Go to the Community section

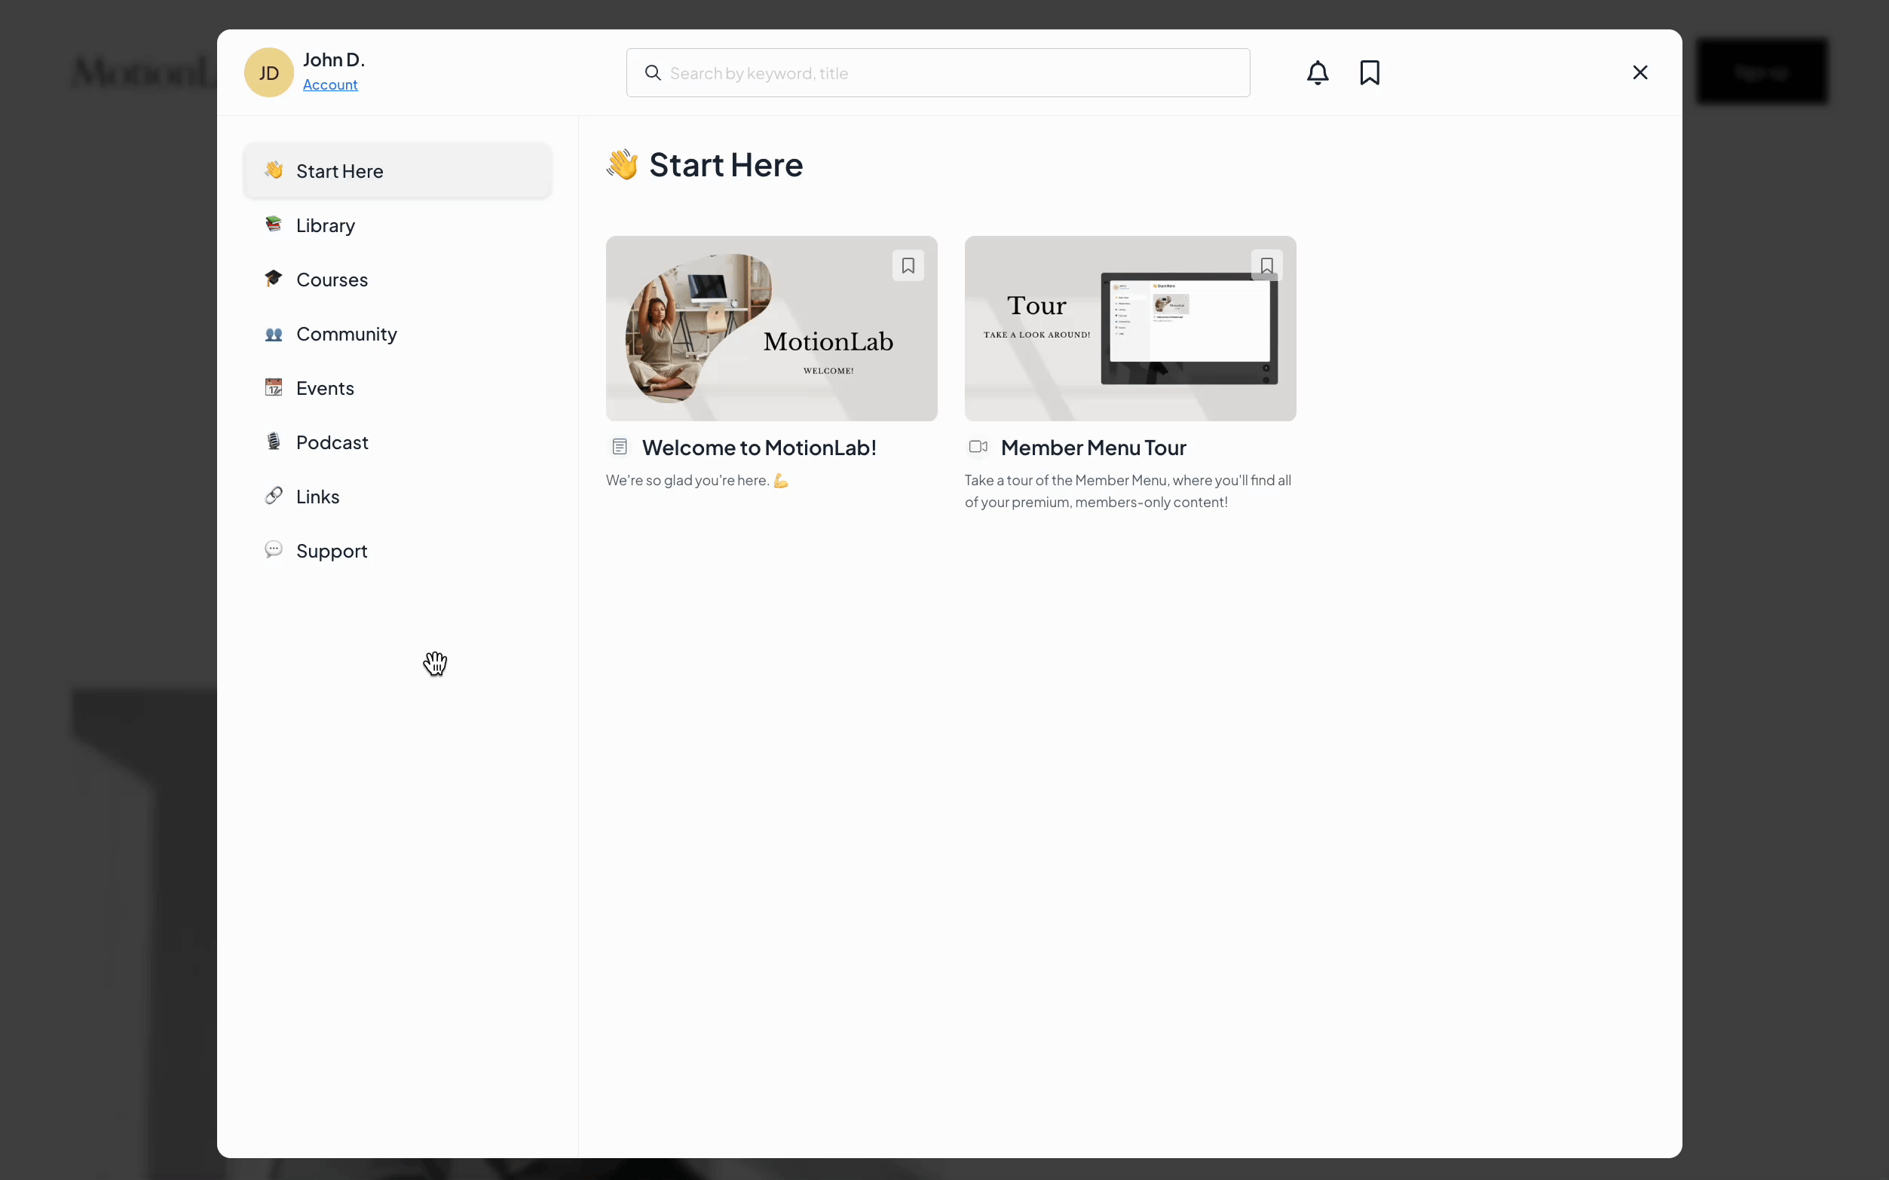pos(347,334)
